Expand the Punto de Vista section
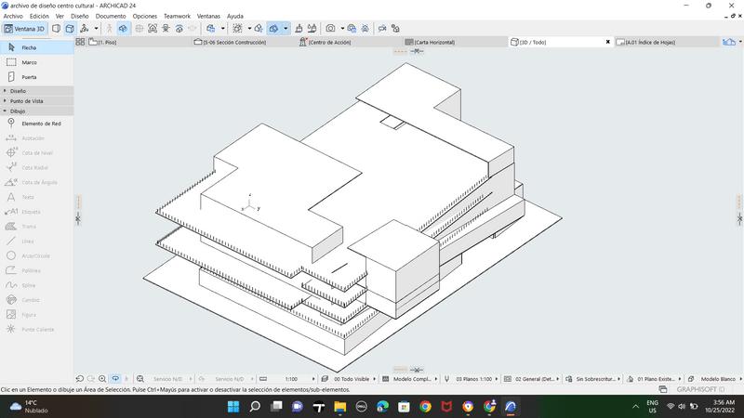 click(26, 101)
